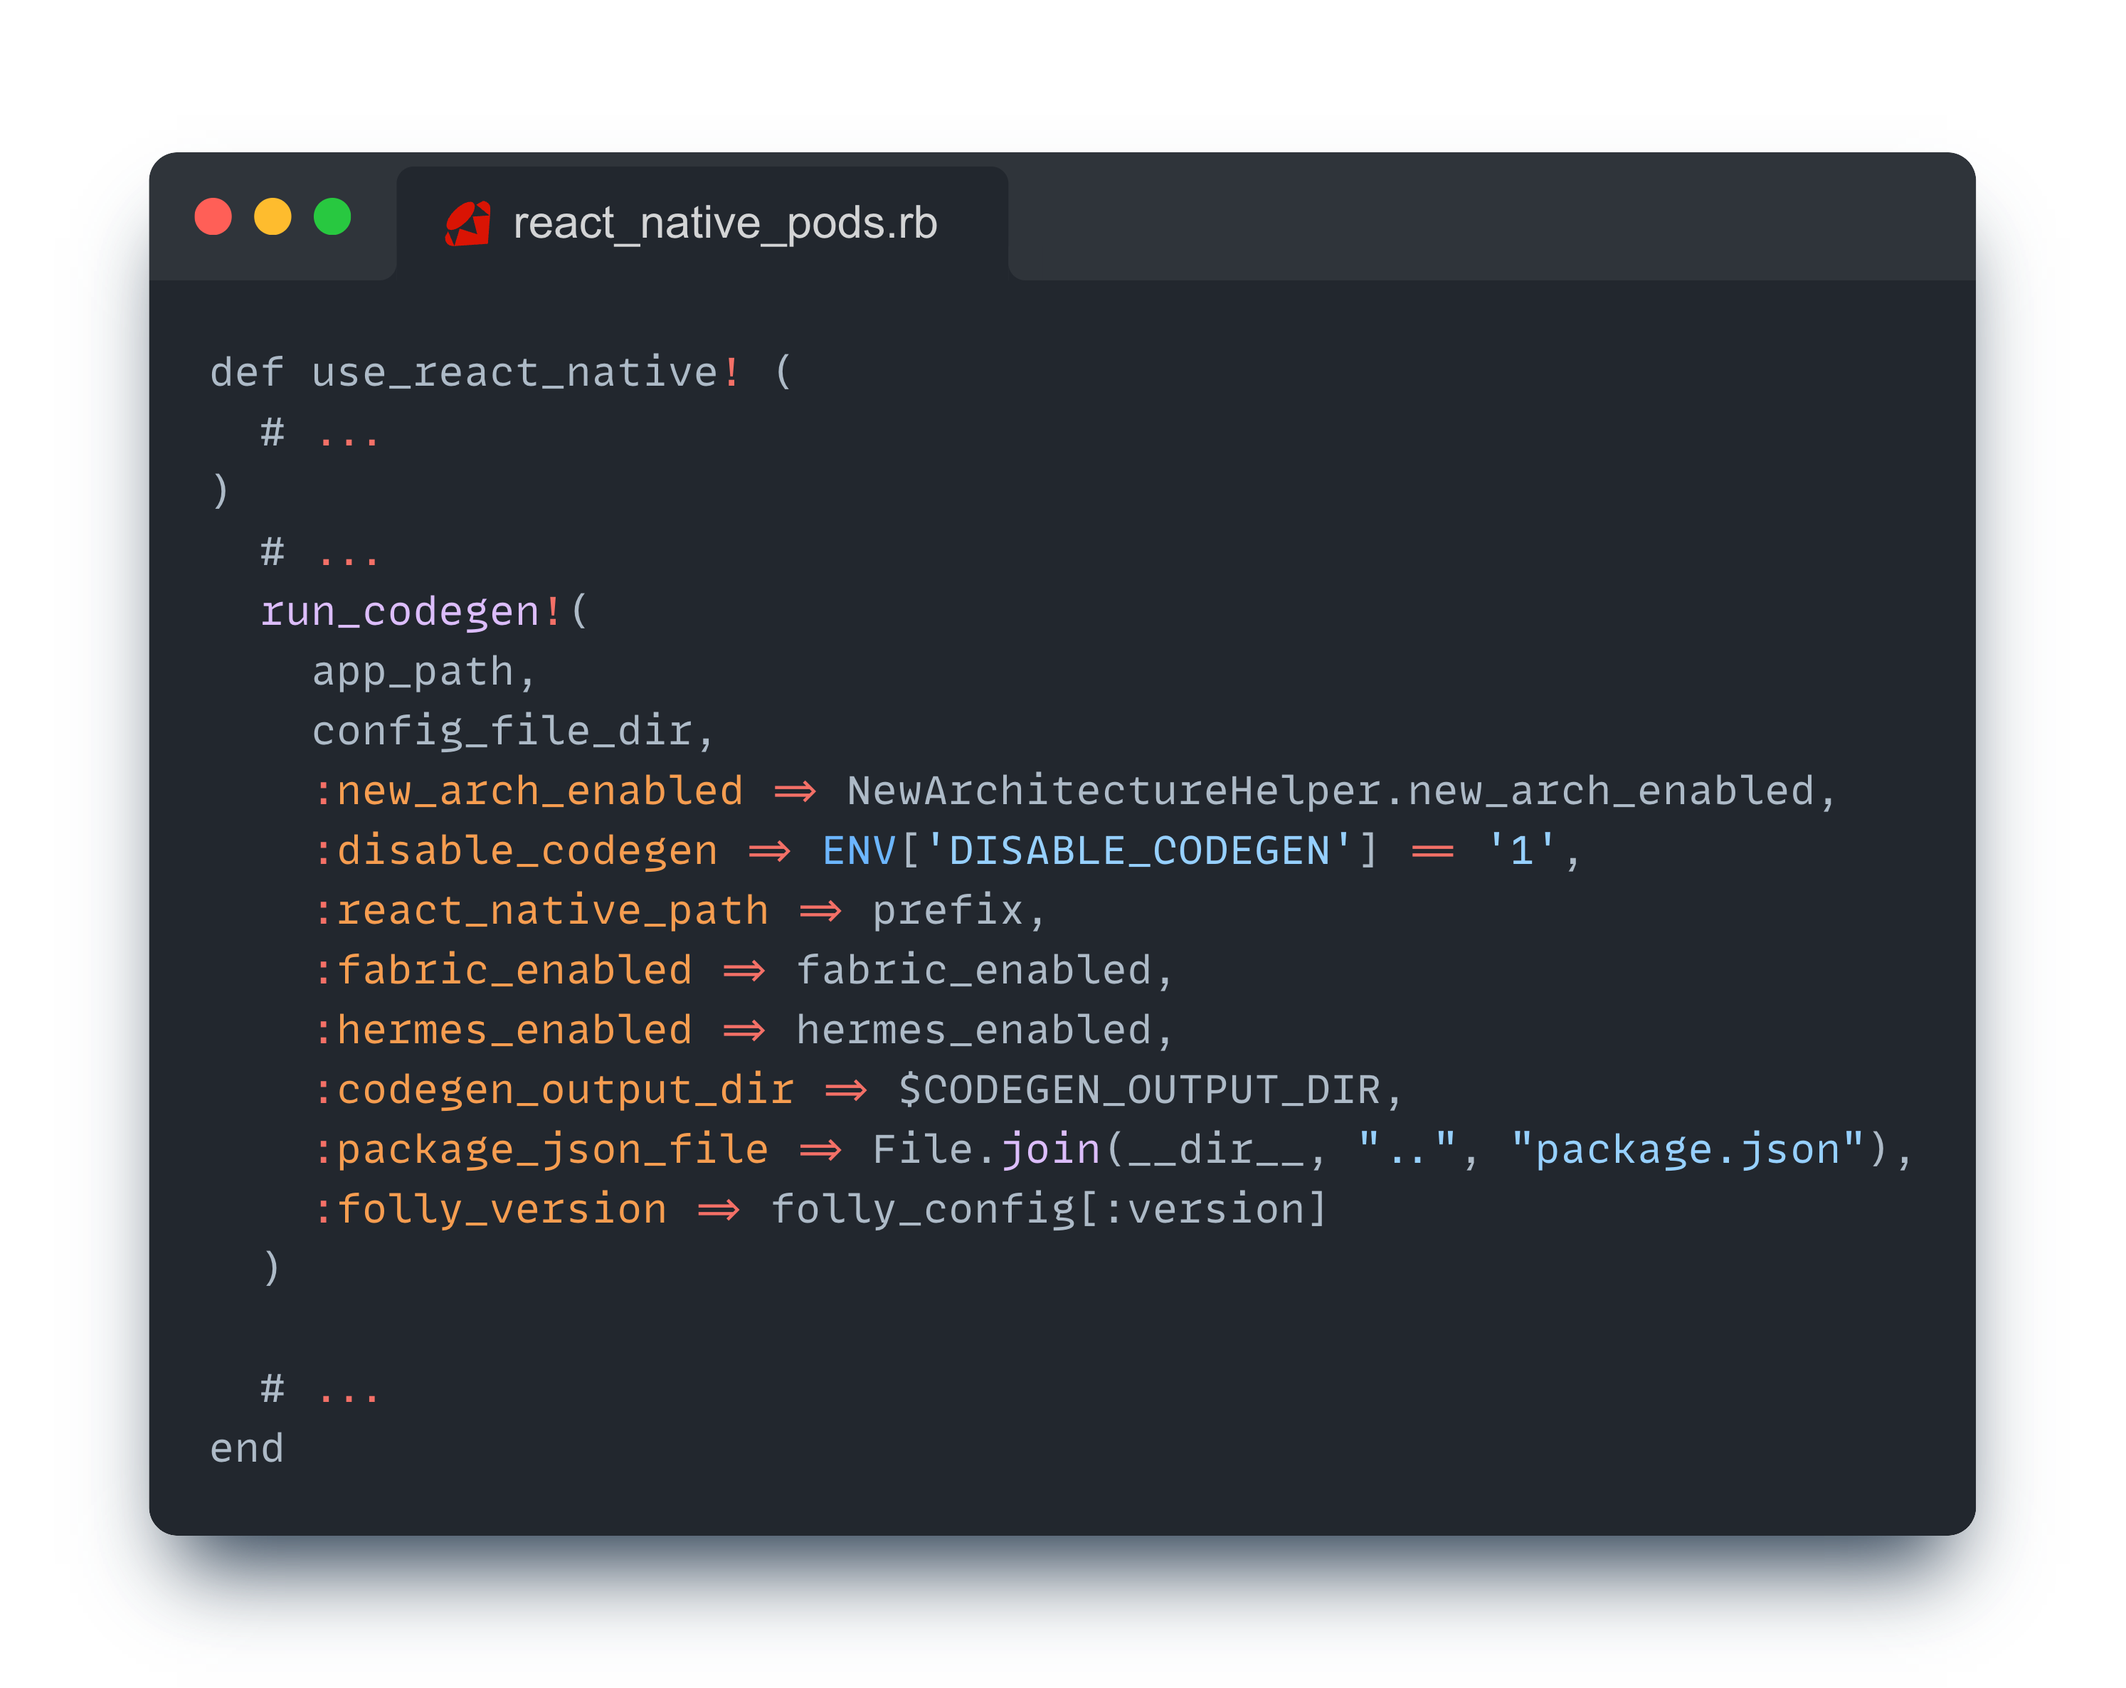Click folly_config[:version] expression

pos(1048,1210)
